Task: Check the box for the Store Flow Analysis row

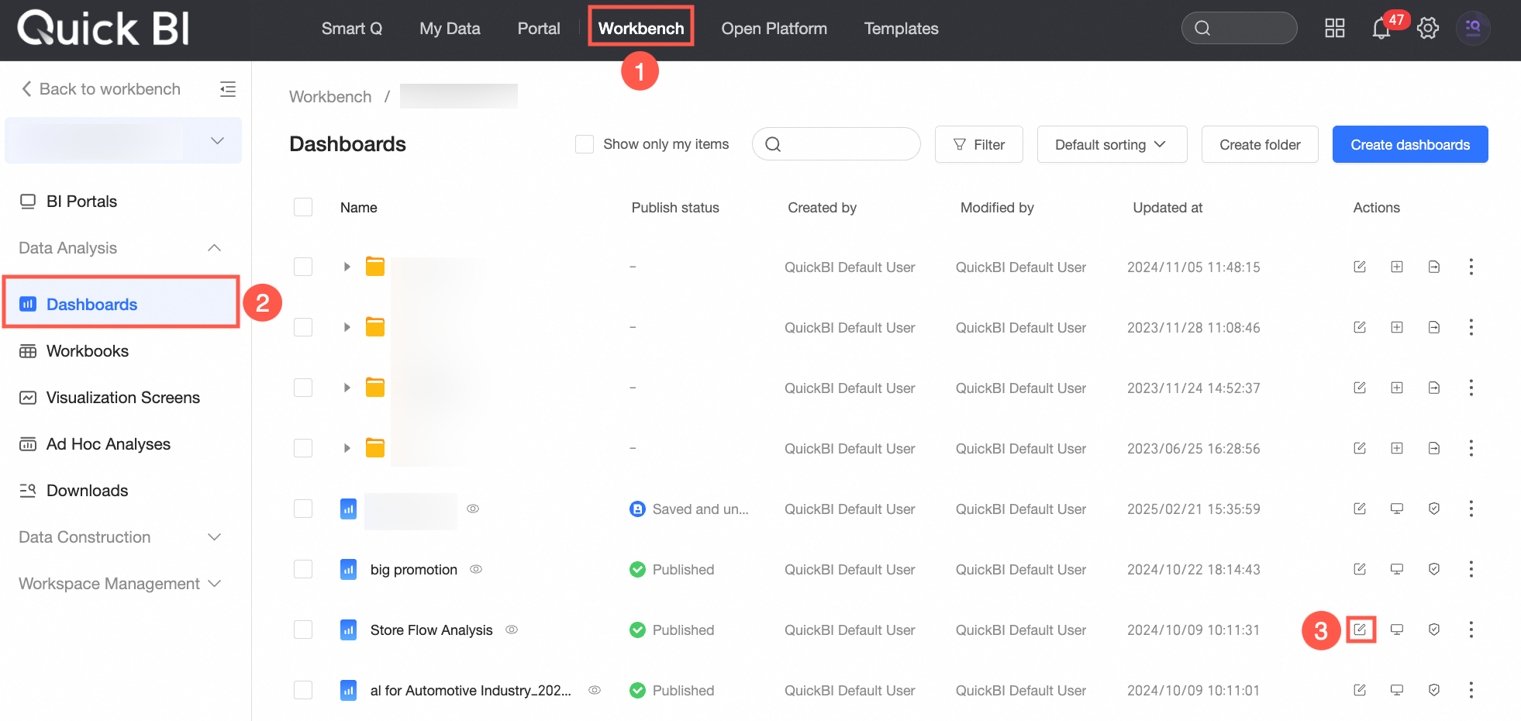Action: (303, 630)
